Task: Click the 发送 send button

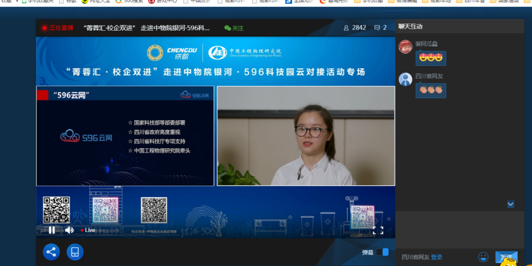Action: click(x=506, y=257)
